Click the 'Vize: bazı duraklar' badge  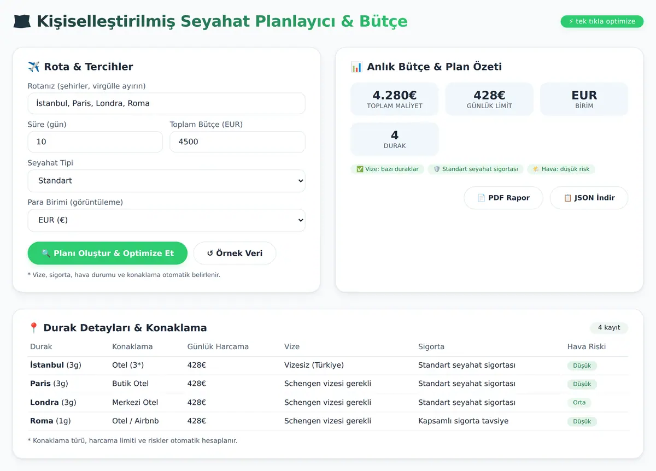tap(387, 169)
